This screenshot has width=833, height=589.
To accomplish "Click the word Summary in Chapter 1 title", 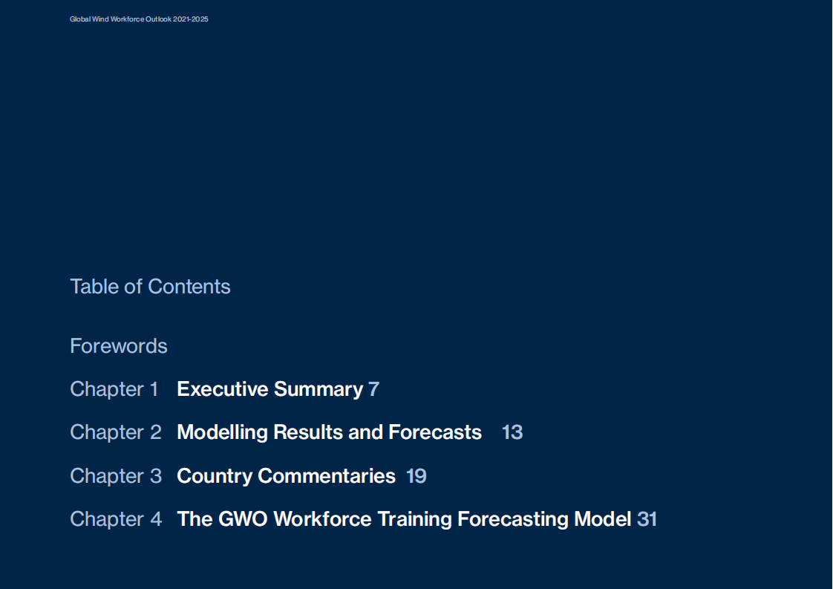I will coord(318,389).
